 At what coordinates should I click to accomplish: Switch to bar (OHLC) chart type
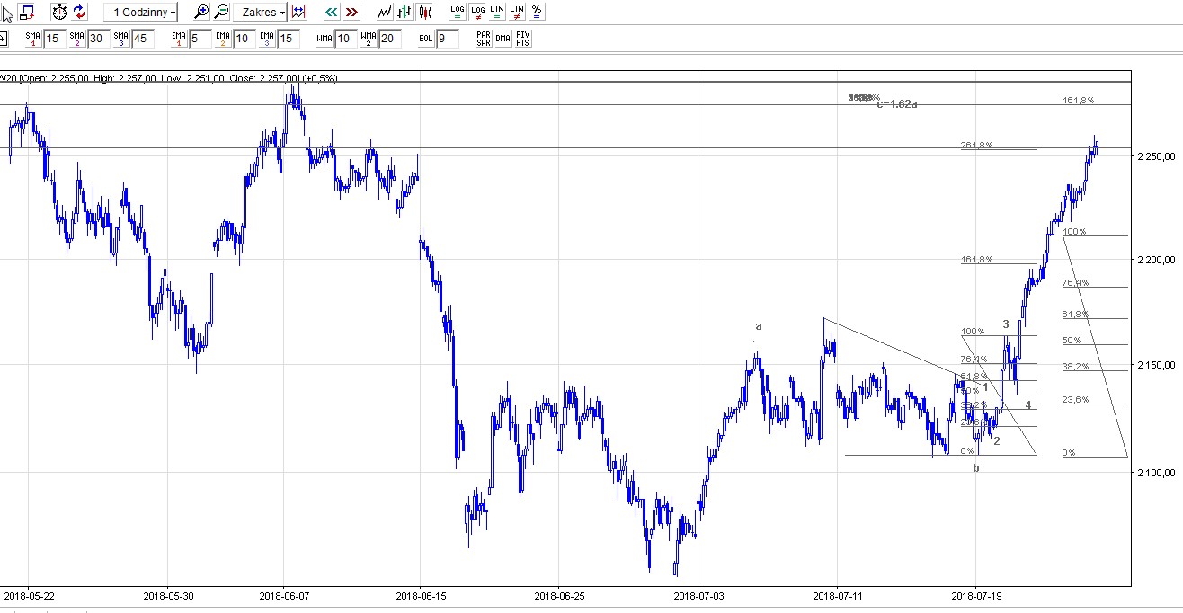[x=405, y=13]
